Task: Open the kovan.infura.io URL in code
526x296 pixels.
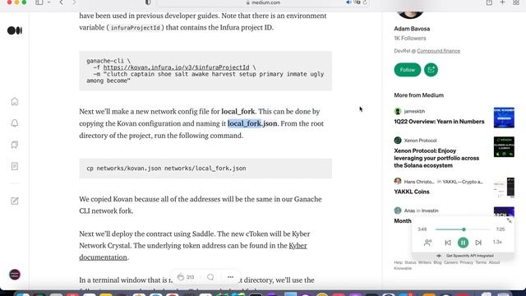Action: point(176,67)
